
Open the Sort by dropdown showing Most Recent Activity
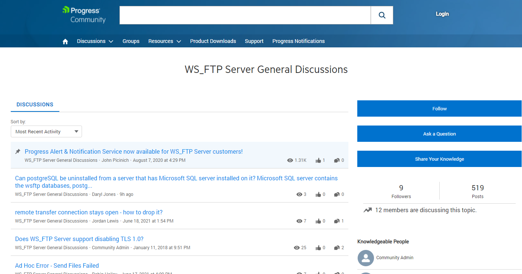coord(46,131)
